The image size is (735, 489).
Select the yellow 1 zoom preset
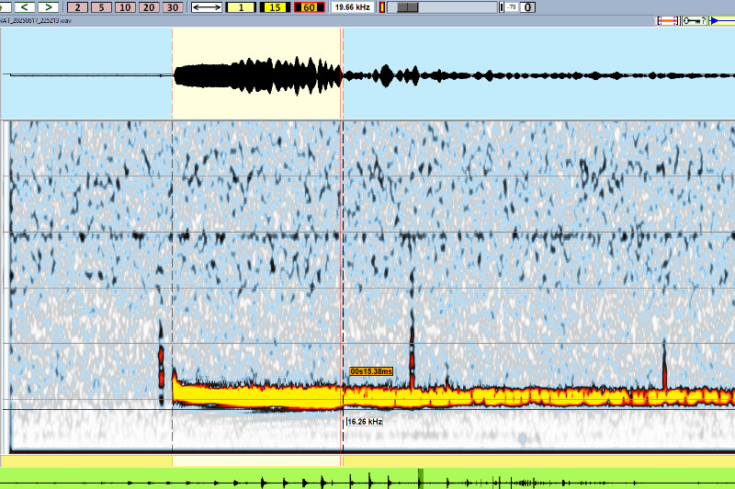click(241, 7)
